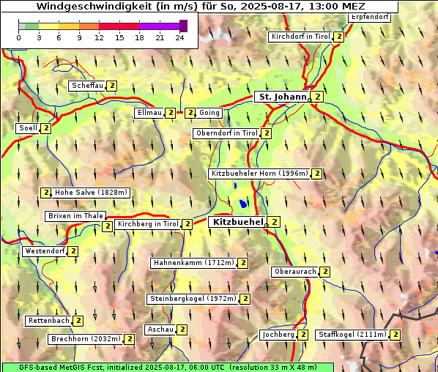Select the Brixen im Thale label

pos(75,216)
